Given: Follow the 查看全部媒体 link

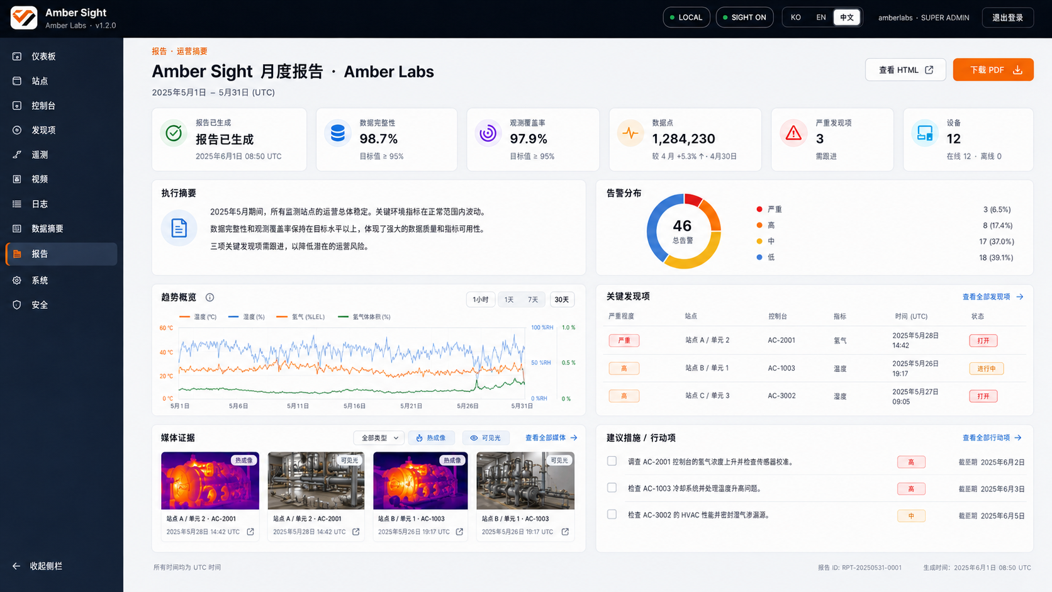Looking at the screenshot, I should [x=551, y=438].
